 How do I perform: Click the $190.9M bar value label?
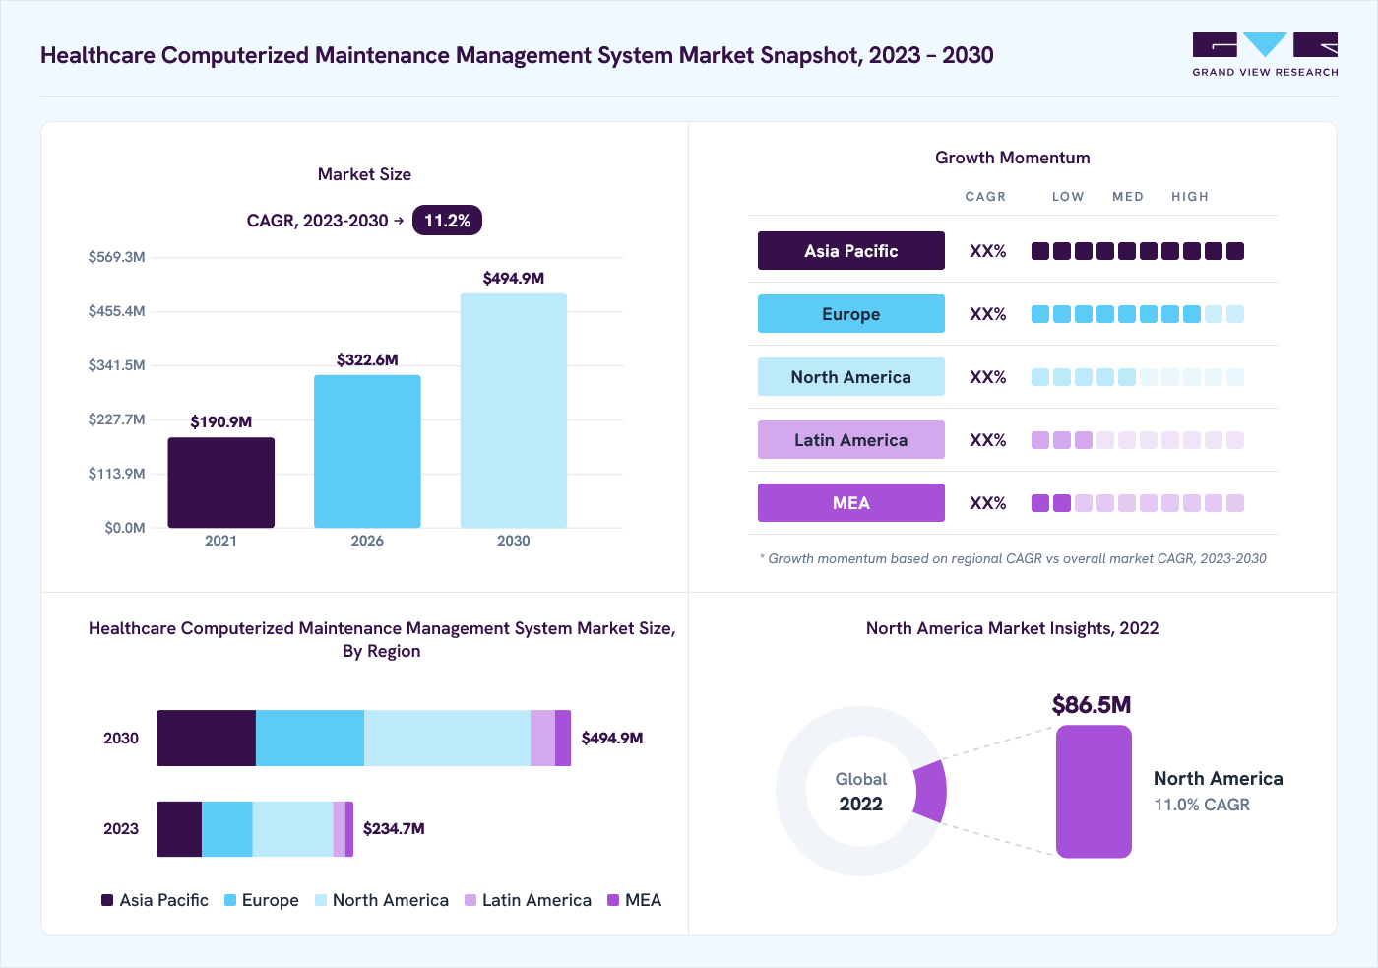click(x=220, y=422)
